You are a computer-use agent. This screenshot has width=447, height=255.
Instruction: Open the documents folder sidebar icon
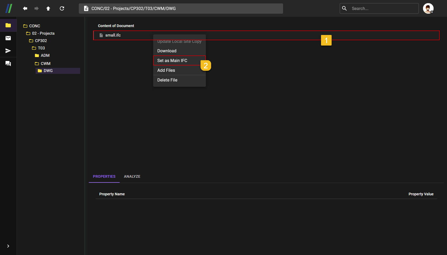tap(8, 25)
